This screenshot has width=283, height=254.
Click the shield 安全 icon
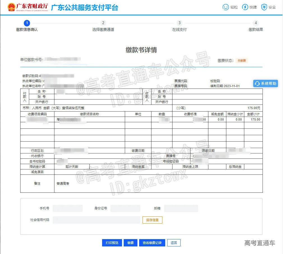264,7
